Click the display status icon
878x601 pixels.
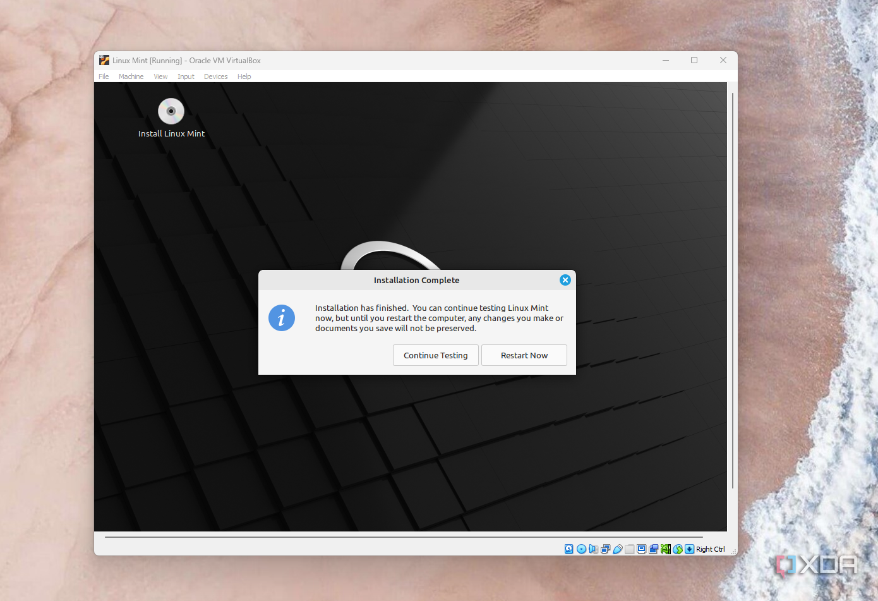(x=642, y=549)
